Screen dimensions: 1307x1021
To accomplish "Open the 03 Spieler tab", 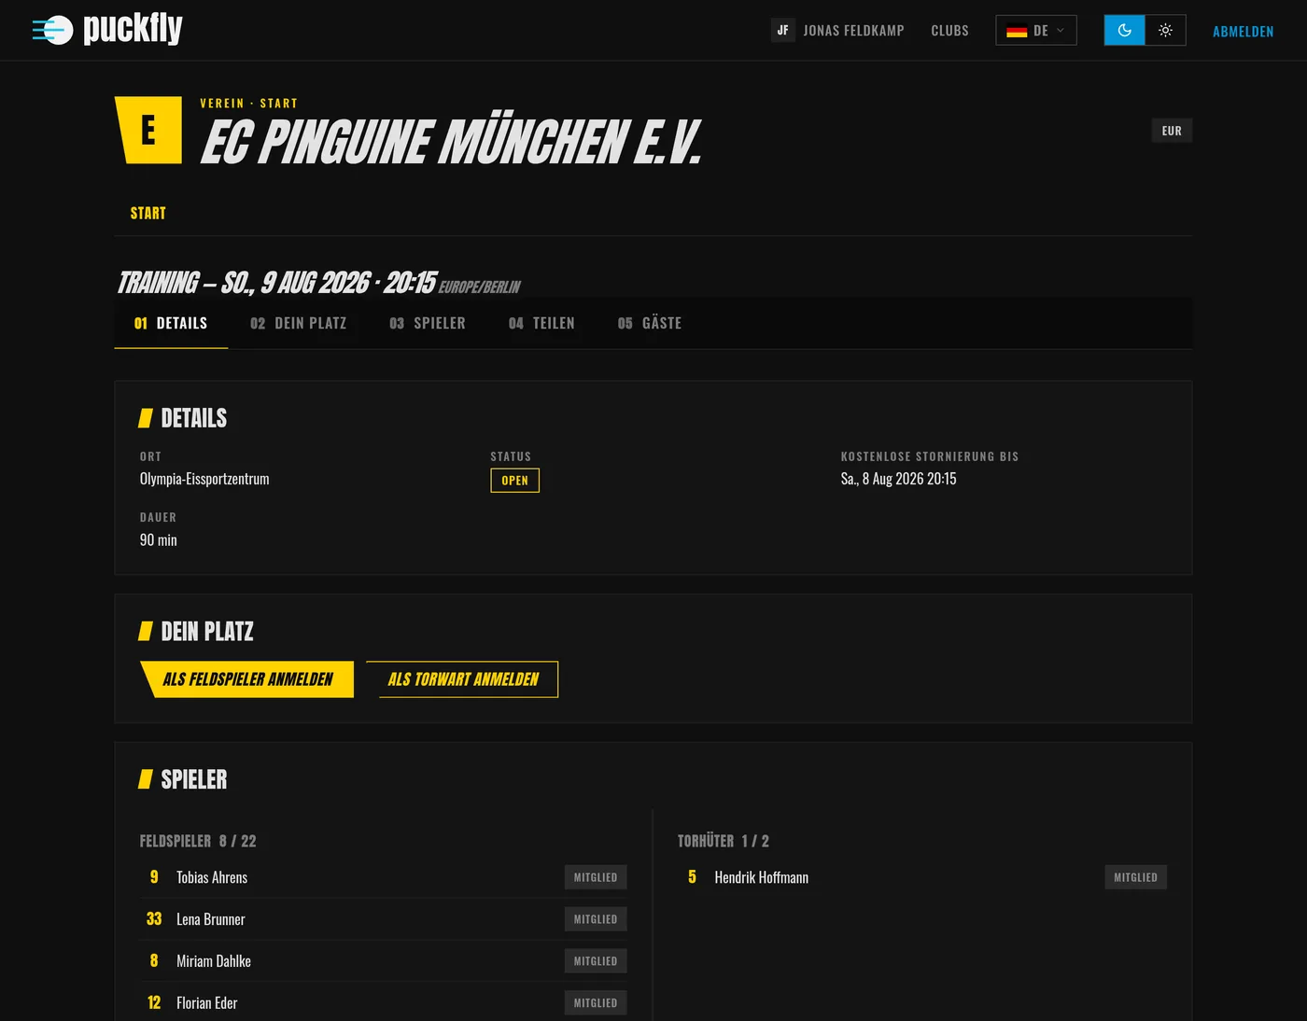I will coord(428,323).
